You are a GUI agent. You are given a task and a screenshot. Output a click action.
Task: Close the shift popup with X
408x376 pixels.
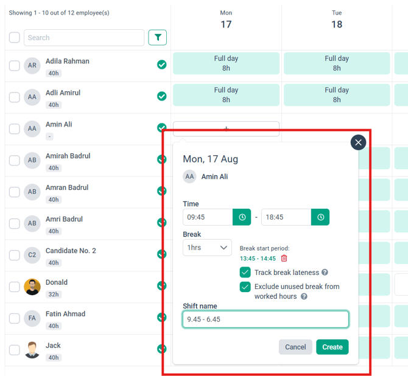358,142
